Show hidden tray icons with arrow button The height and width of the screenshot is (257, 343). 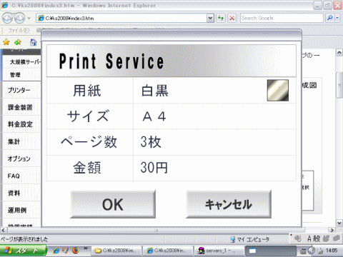click(x=312, y=251)
